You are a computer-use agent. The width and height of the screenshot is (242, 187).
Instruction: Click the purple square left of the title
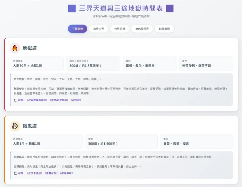pyautogui.click(x=72, y=8)
